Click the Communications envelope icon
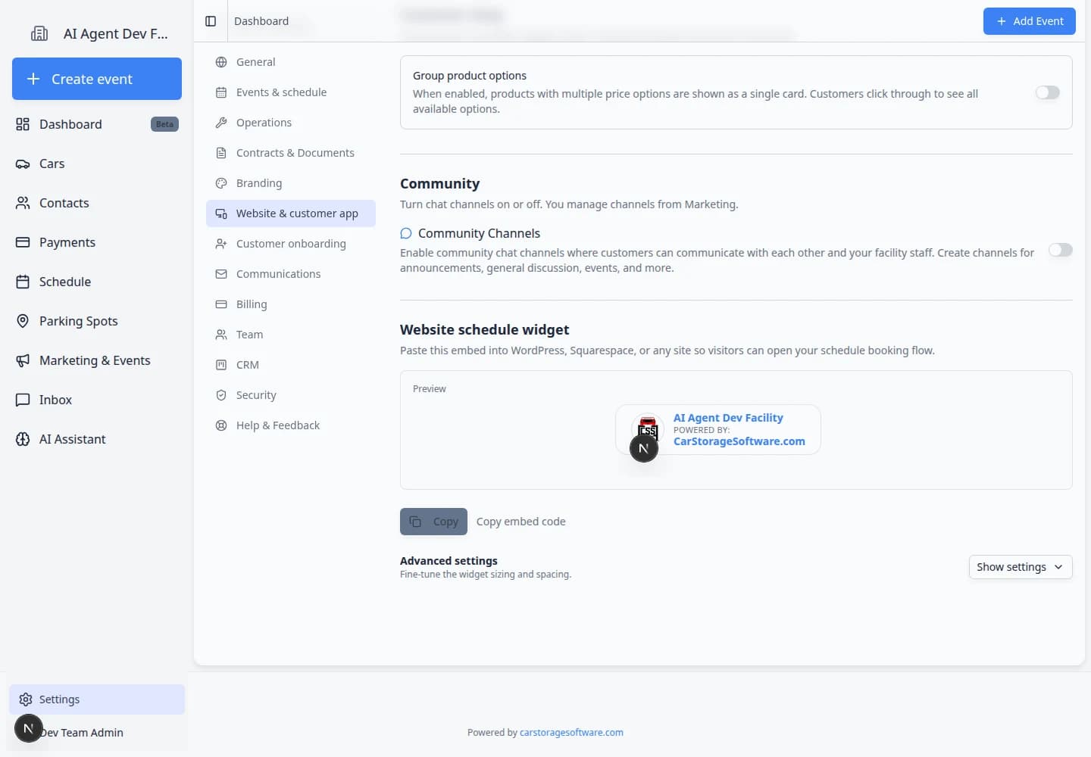 tap(221, 274)
